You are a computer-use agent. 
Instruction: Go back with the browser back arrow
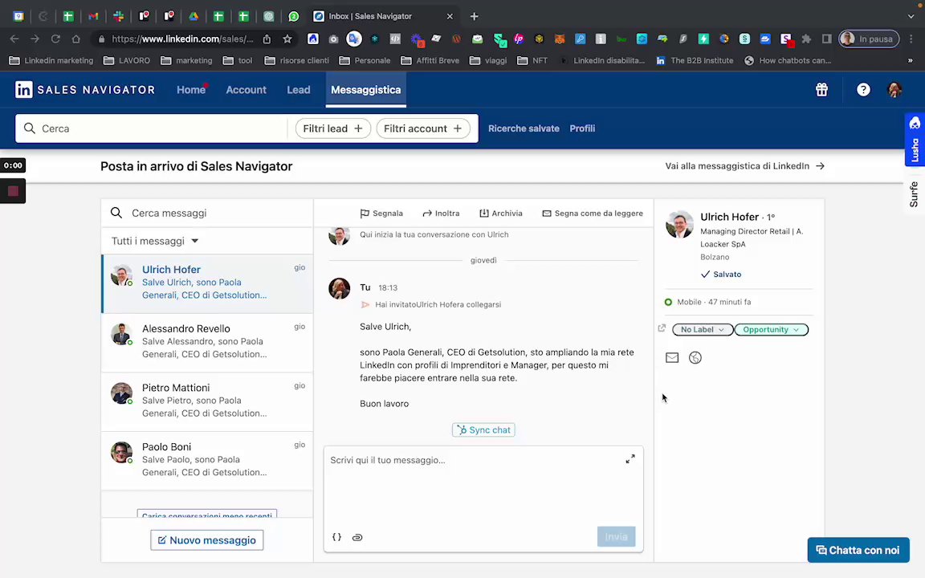pos(14,39)
